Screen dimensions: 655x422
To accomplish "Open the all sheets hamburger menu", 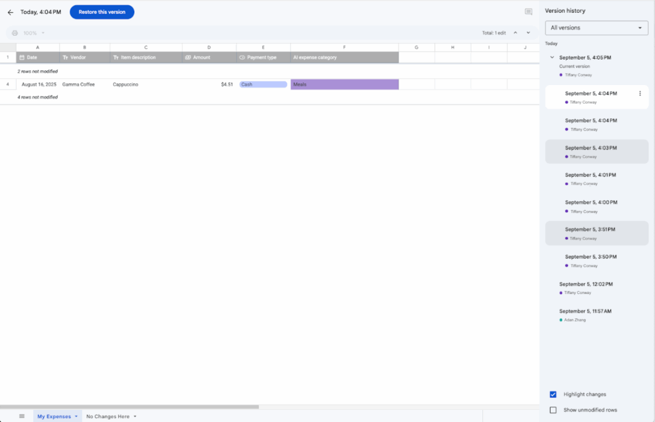I will click(22, 416).
